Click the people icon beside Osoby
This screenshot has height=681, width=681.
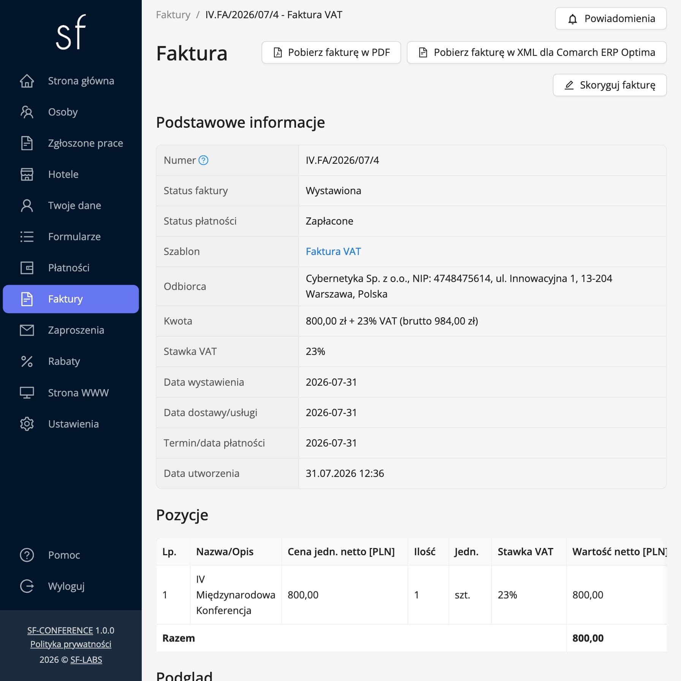point(27,112)
